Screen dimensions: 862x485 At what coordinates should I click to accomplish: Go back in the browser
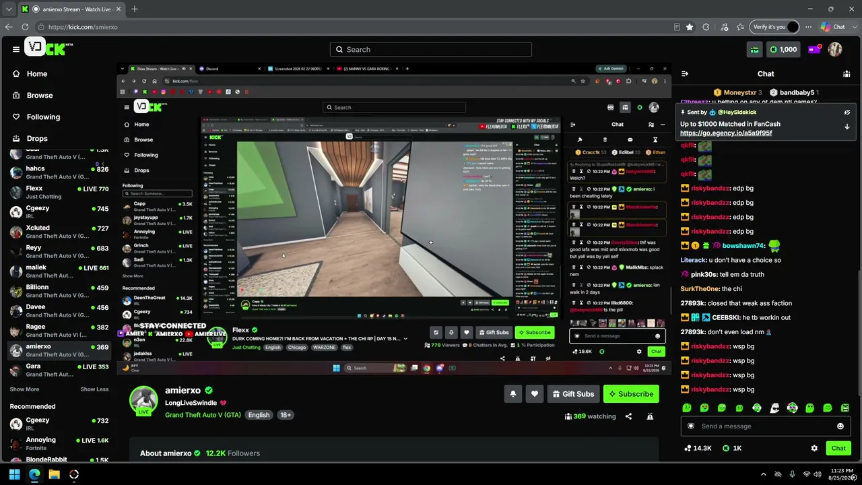9,27
